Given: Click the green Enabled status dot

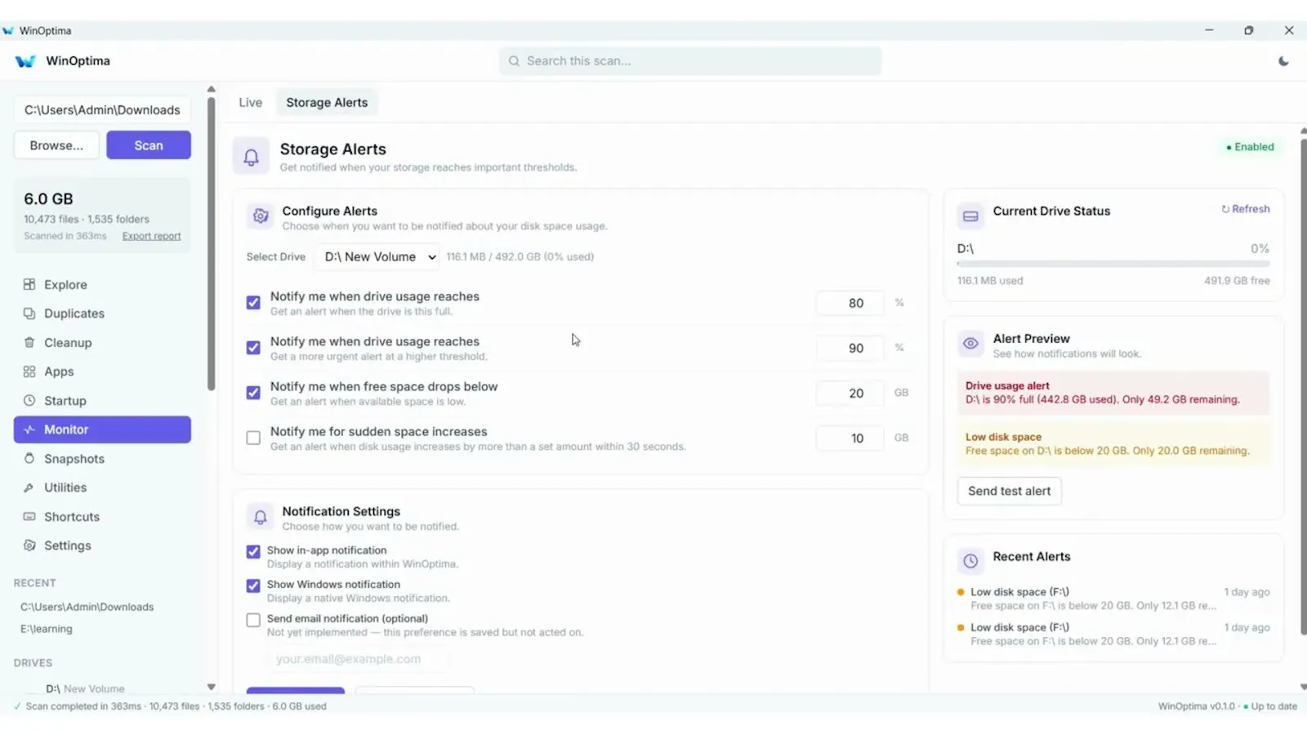Looking at the screenshot, I should pyautogui.click(x=1229, y=148).
